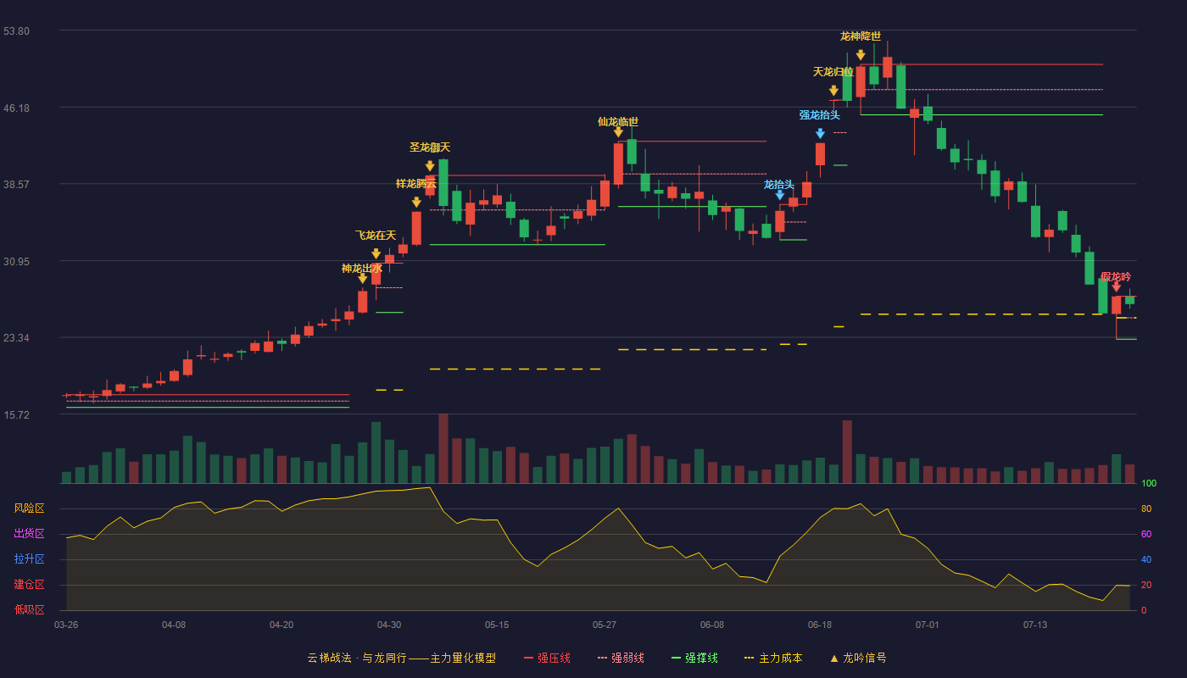
Task: Click the 低吸区 zone label
Action: (29, 609)
